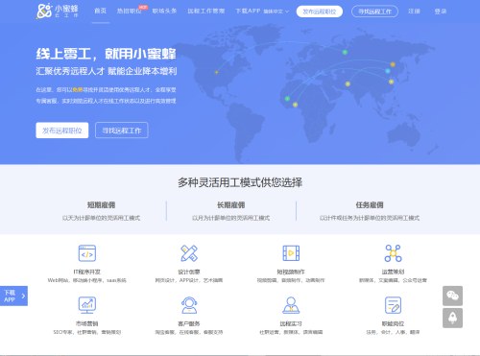Open the 市场营销 chart monitor icon

[x=87, y=305]
